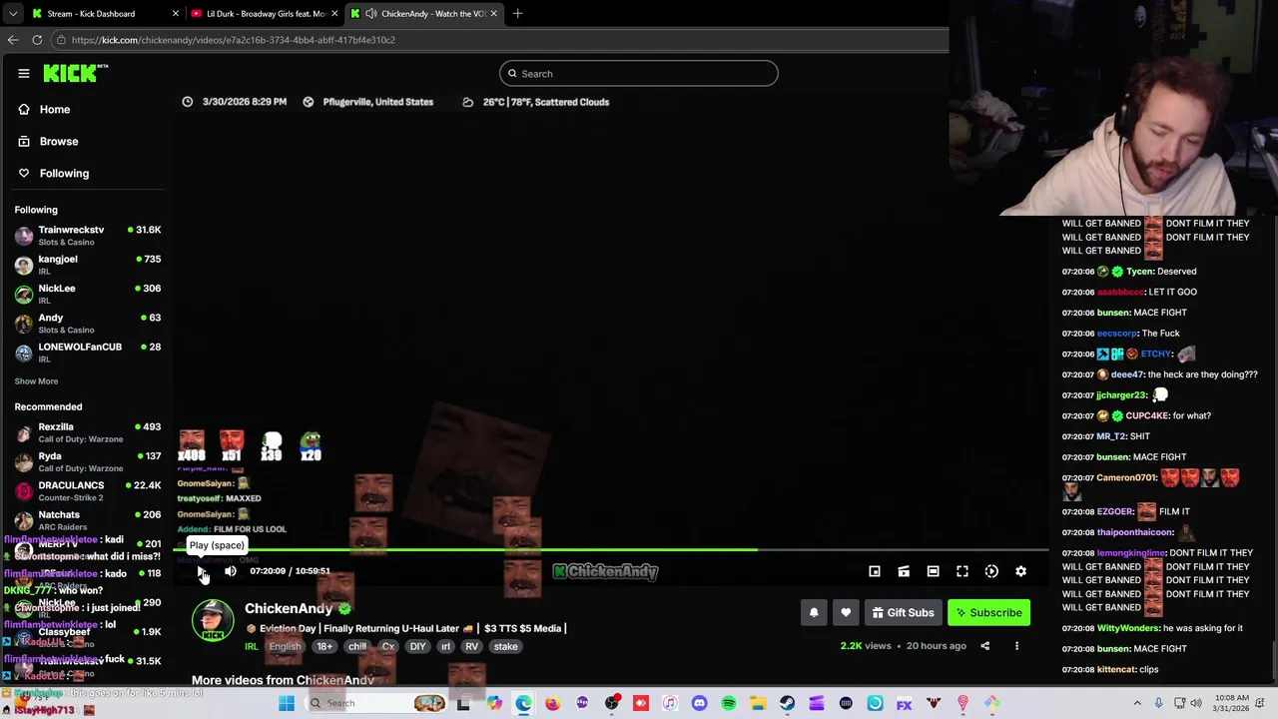The width and height of the screenshot is (1278, 719).
Task: Open Andy Slots & Casino channel
Action: tap(88, 324)
